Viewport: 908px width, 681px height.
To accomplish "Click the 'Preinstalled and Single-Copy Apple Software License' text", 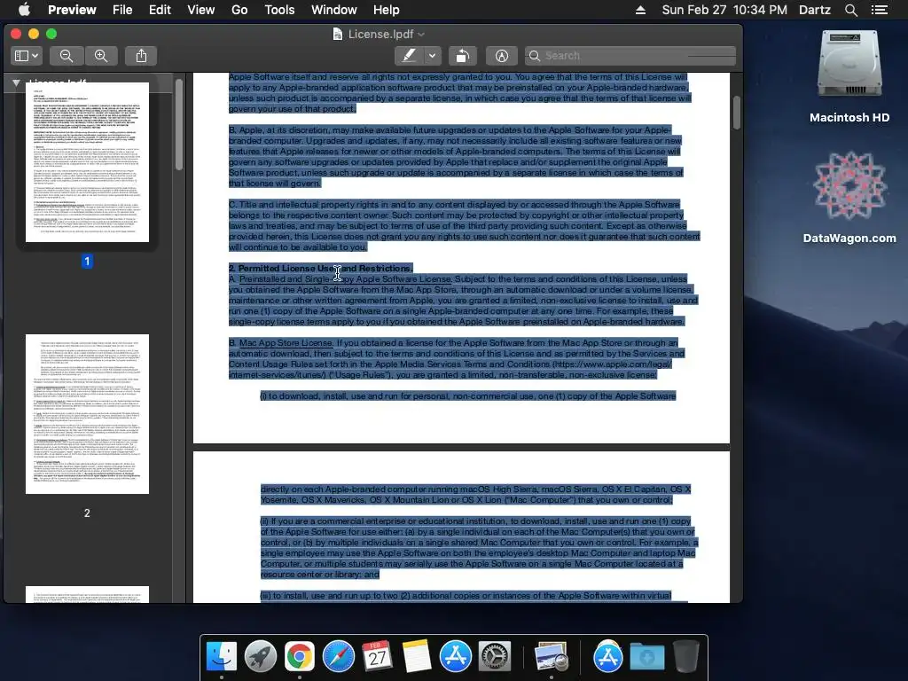I will (345, 278).
